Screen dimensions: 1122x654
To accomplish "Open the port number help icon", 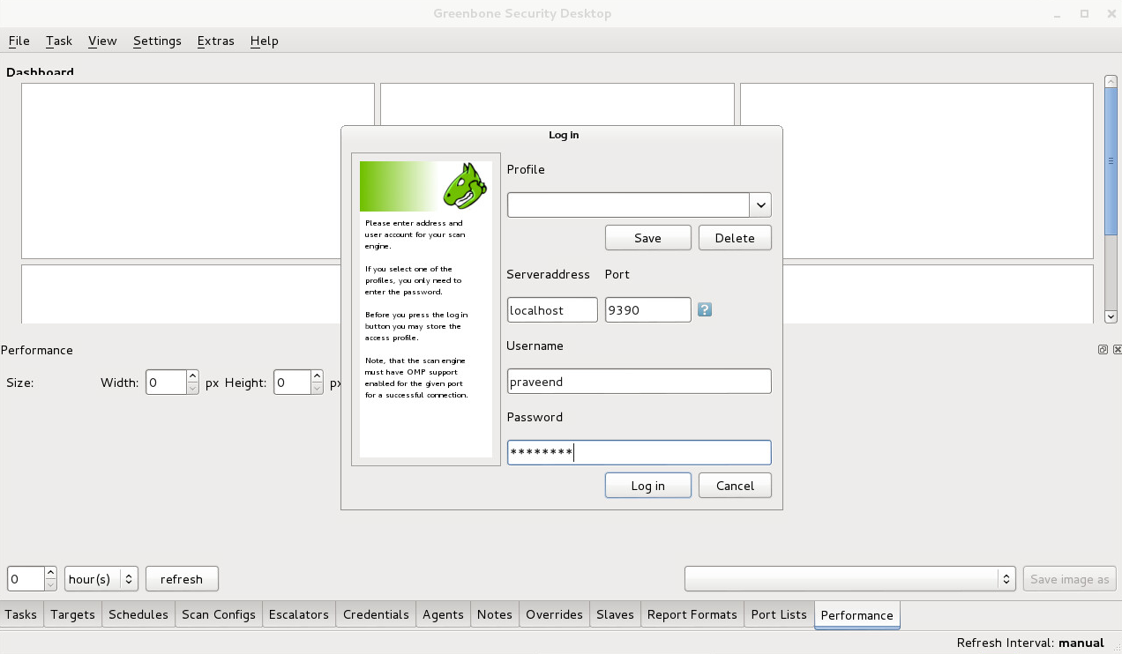I will pos(704,309).
